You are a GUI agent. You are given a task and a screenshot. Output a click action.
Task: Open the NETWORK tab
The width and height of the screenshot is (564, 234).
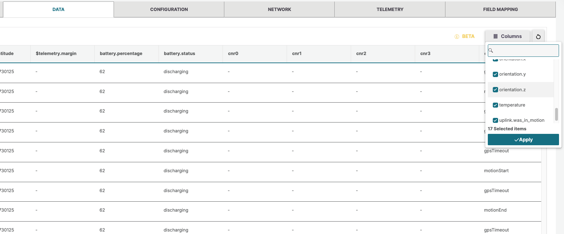tap(279, 10)
